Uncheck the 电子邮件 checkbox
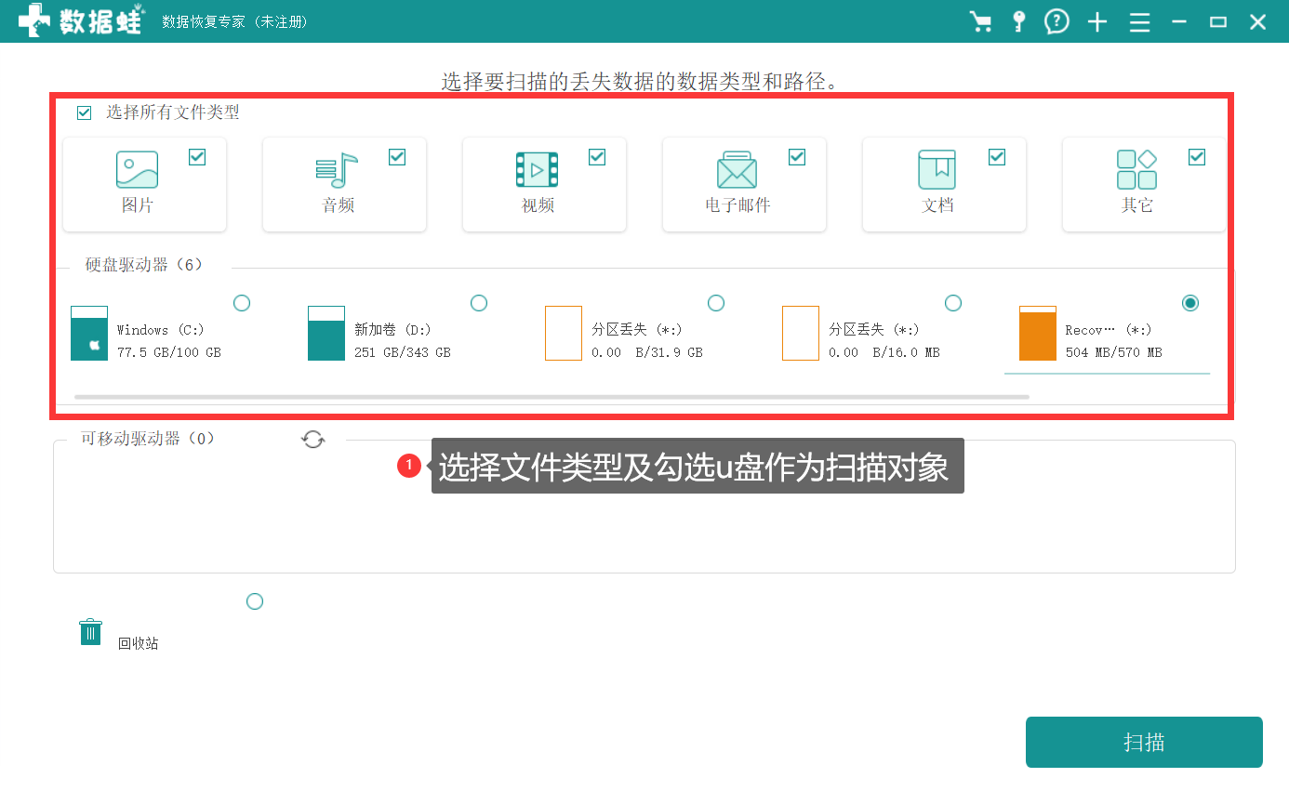 (x=797, y=157)
